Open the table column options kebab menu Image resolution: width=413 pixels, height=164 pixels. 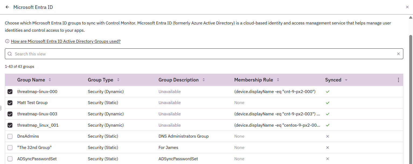(398, 80)
